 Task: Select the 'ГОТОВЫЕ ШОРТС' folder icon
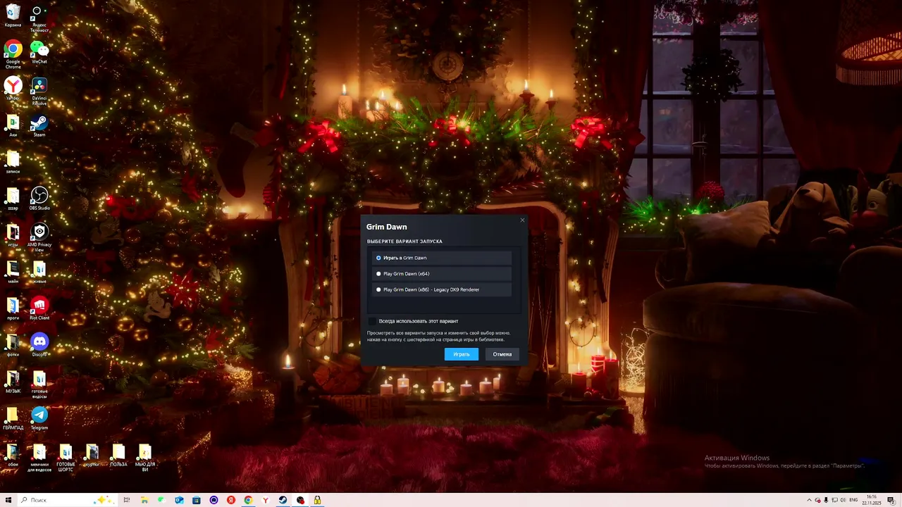(66, 458)
